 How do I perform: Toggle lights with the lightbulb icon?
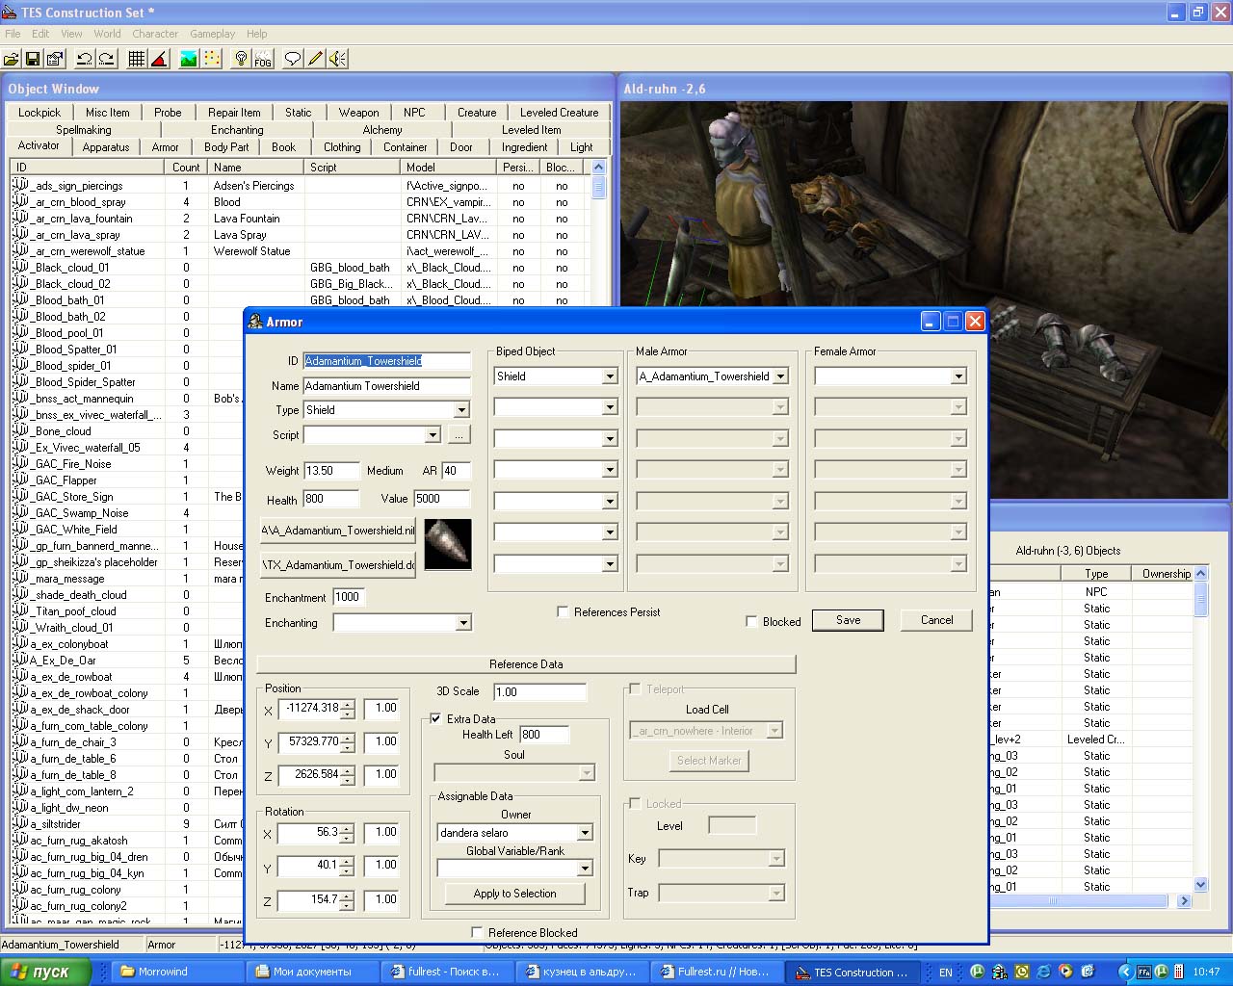pyautogui.click(x=241, y=59)
